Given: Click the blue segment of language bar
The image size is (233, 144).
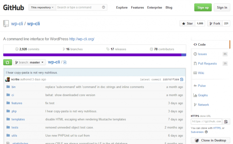Looking at the screenshot, I should [x=184, y=55].
